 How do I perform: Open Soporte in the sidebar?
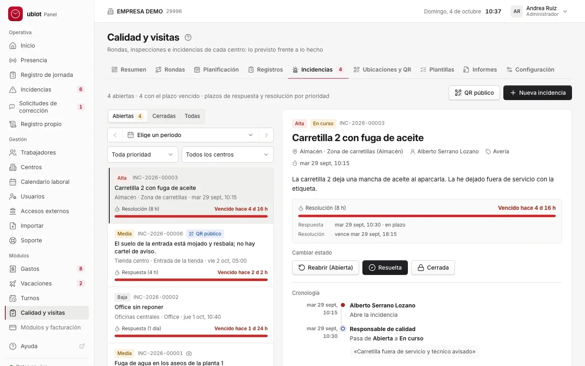47,240
